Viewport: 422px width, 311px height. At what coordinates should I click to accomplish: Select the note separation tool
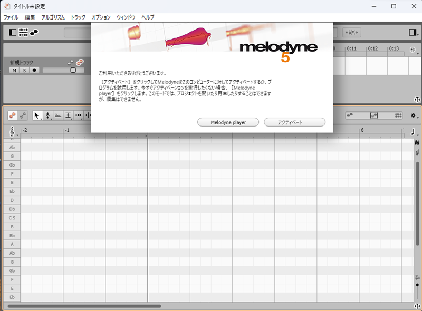(88, 115)
